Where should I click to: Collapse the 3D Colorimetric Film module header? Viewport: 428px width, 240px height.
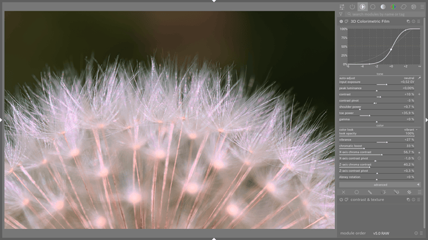[x=370, y=21]
